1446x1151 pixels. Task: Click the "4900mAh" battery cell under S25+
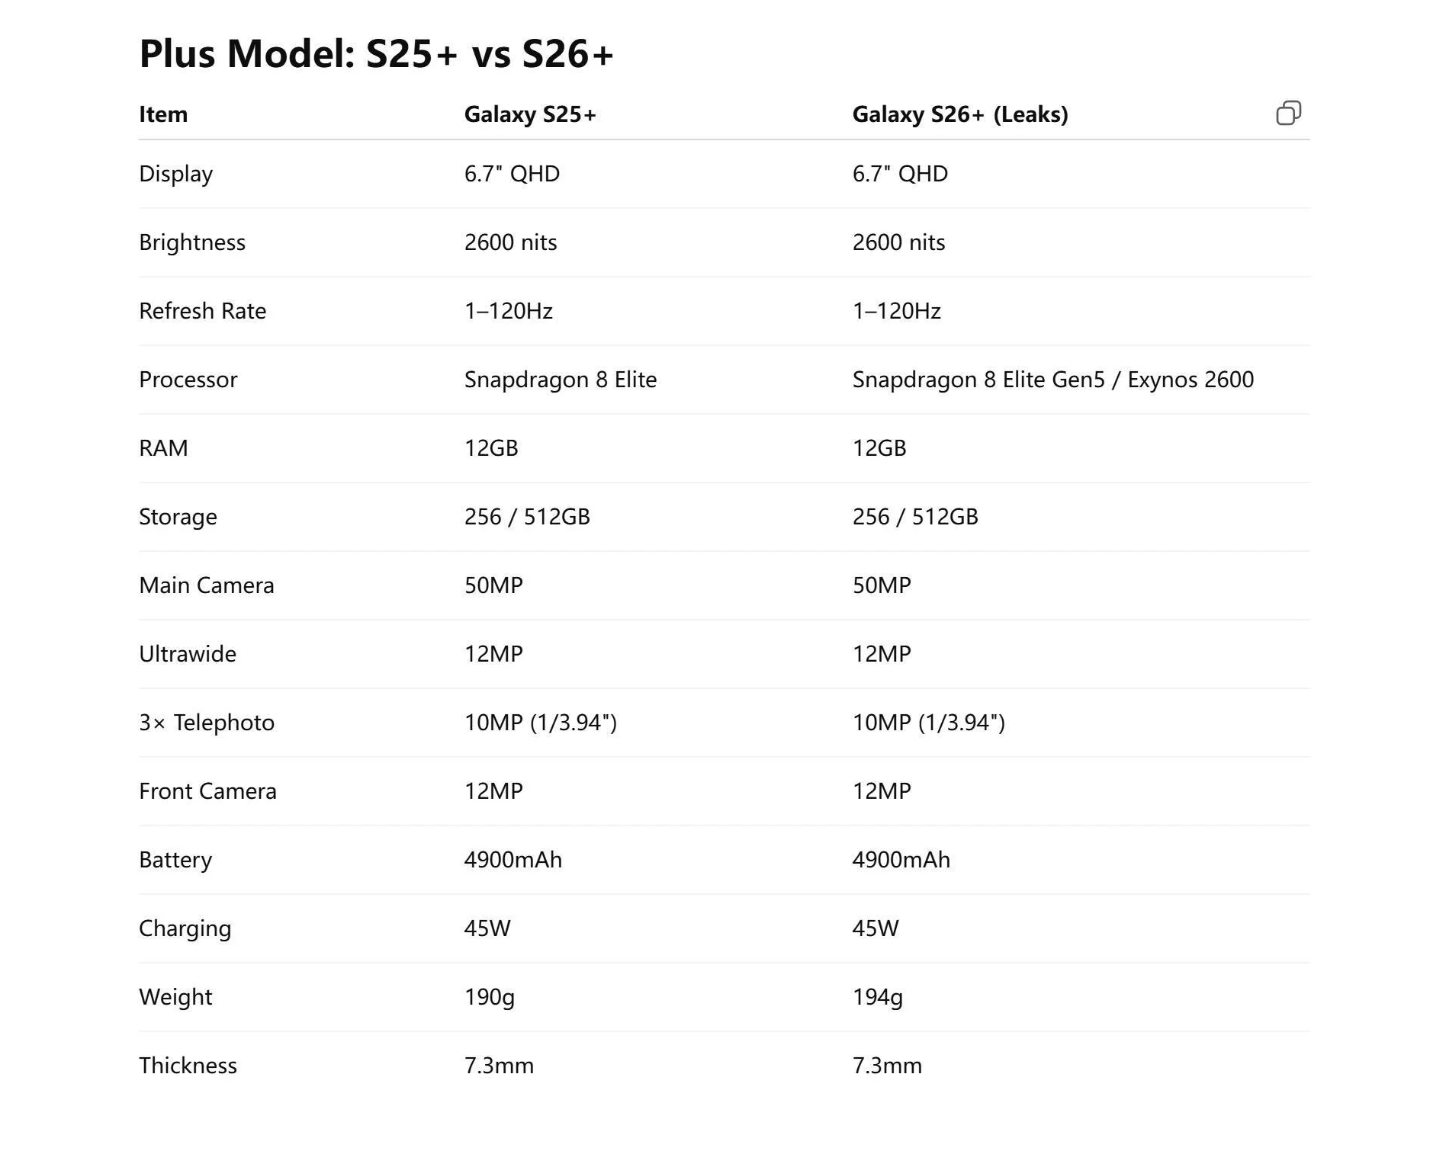[x=513, y=859]
